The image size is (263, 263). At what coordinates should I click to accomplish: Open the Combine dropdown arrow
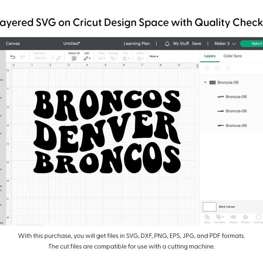223,217
